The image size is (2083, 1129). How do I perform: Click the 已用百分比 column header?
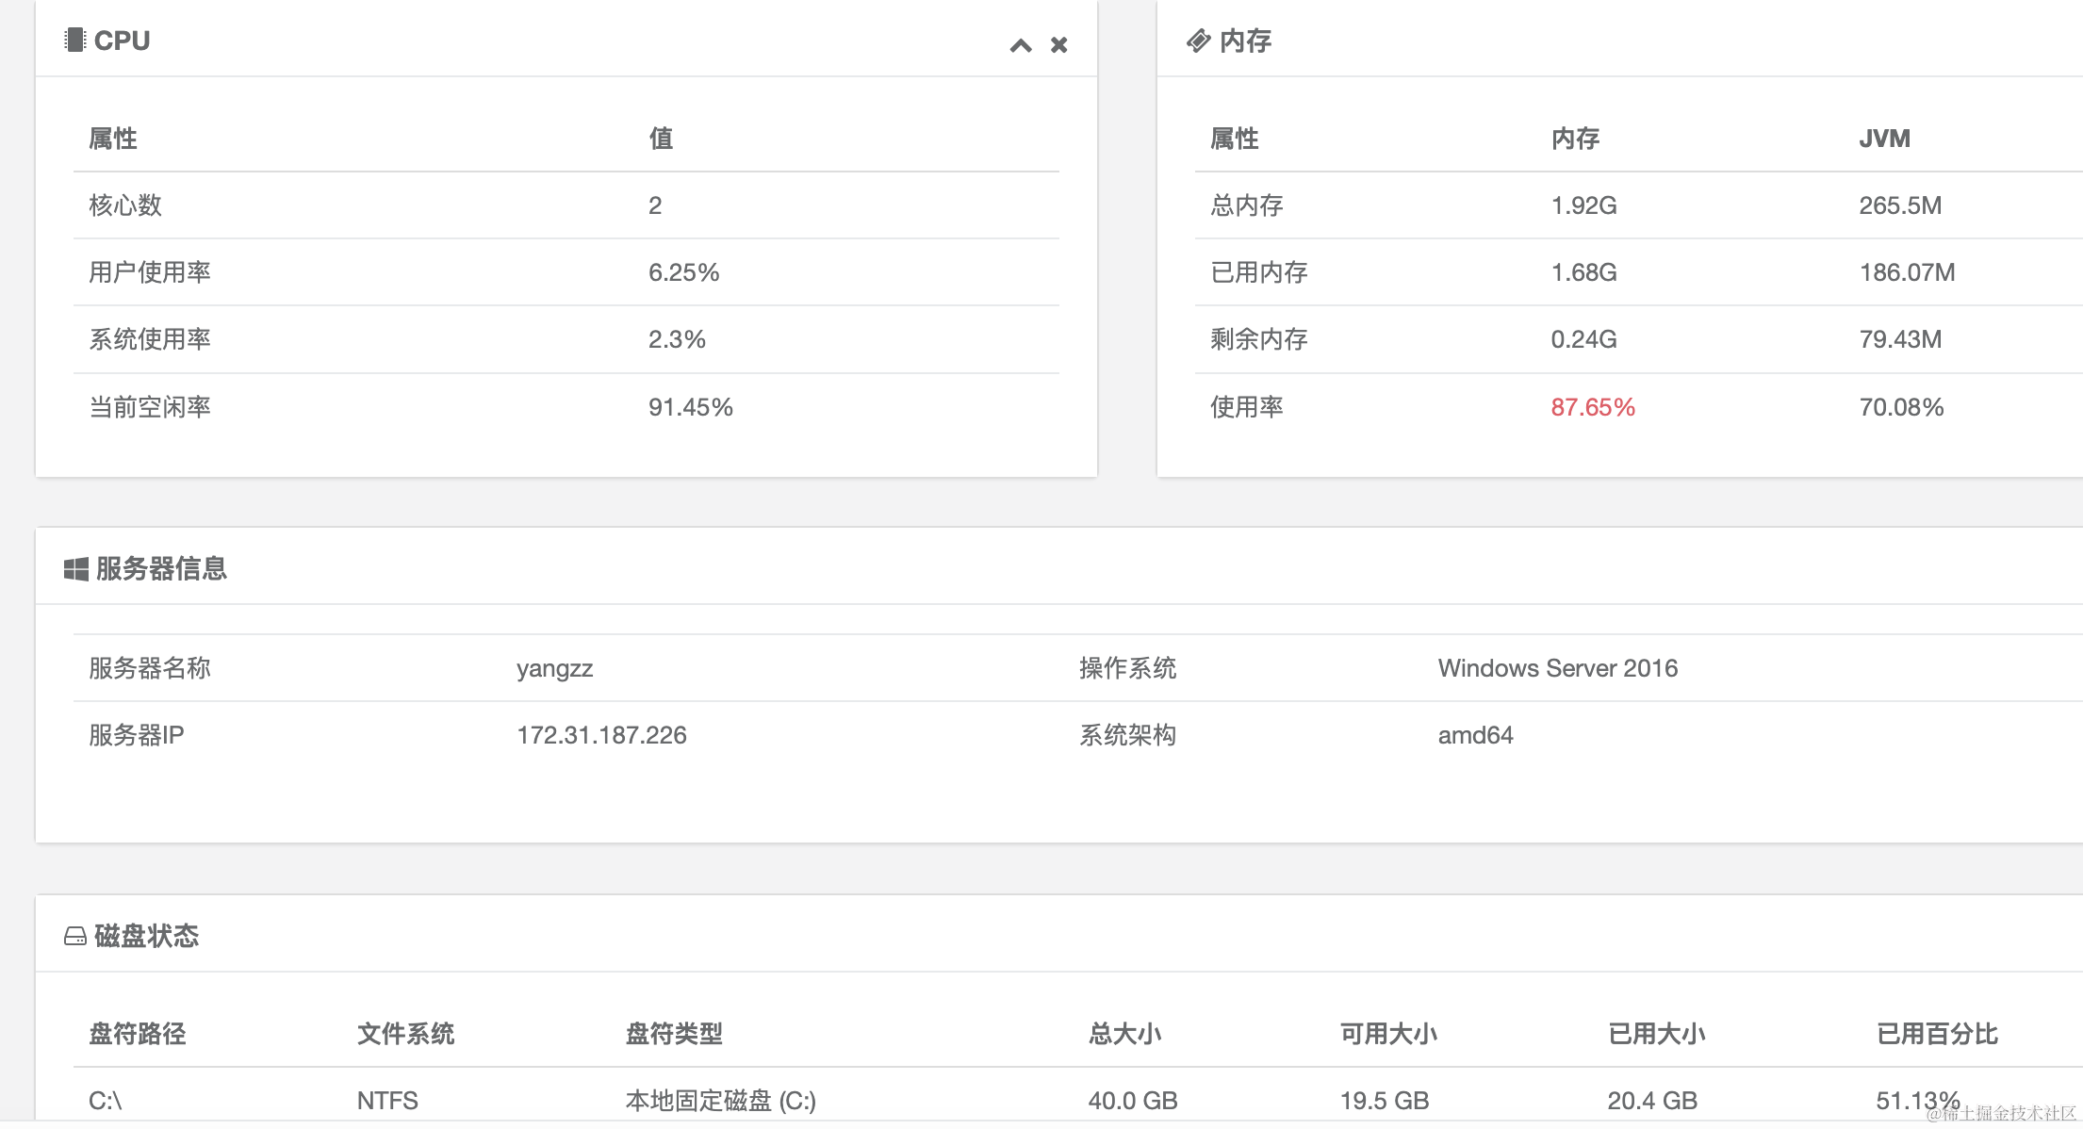1937,1034
